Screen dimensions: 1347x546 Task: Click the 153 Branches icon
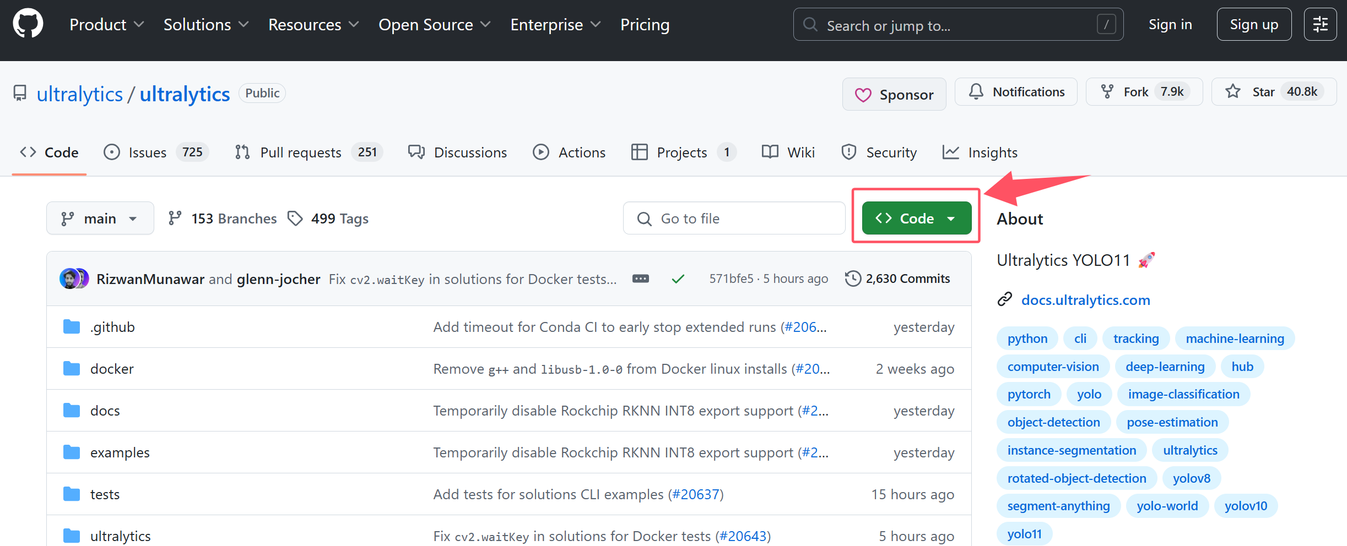(175, 219)
